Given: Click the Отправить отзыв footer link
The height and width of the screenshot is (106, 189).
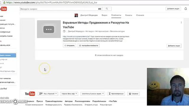Looking at the screenshot, I should click(x=91, y=105).
